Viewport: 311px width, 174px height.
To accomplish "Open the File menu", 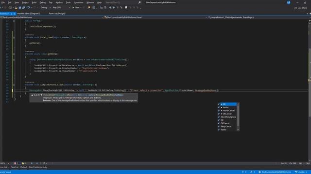I will coord(3,2).
